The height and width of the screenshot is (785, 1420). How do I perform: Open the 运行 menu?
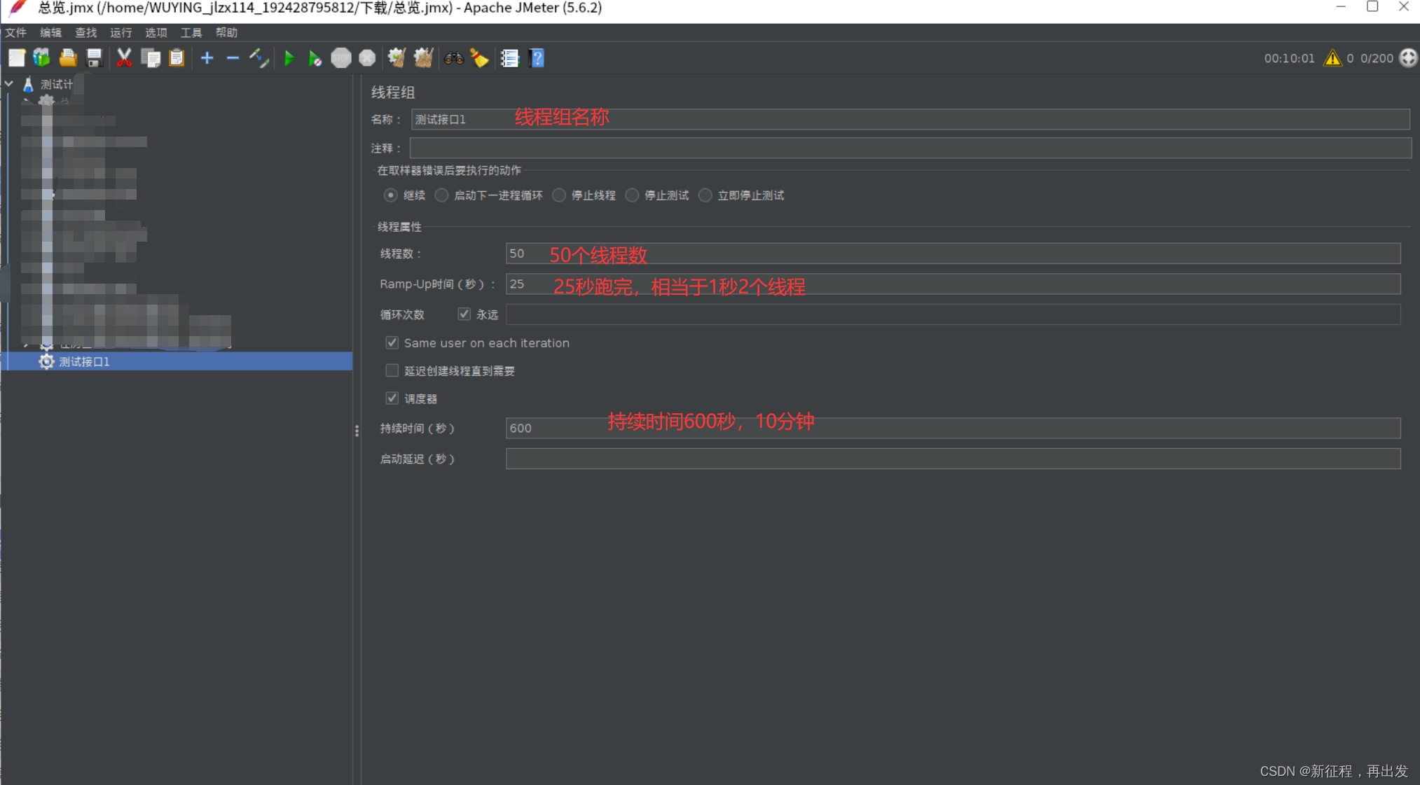point(120,33)
